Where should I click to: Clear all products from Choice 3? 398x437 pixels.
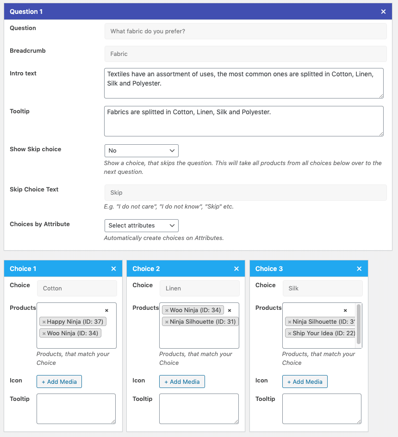pyautogui.click(x=345, y=310)
